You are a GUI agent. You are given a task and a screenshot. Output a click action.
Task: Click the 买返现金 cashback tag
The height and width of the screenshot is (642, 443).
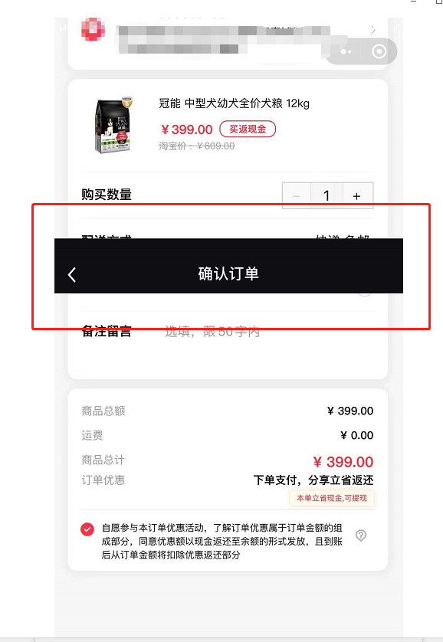click(x=248, y=129)
